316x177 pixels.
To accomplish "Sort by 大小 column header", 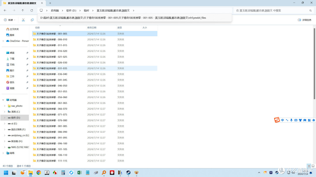I will (145, 28).
